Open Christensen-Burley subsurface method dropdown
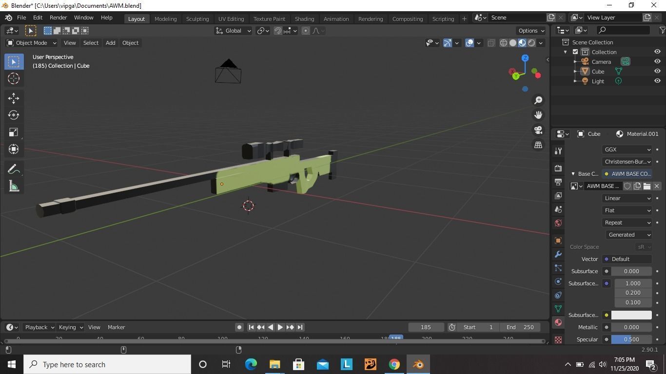 [x=627, y=162]
